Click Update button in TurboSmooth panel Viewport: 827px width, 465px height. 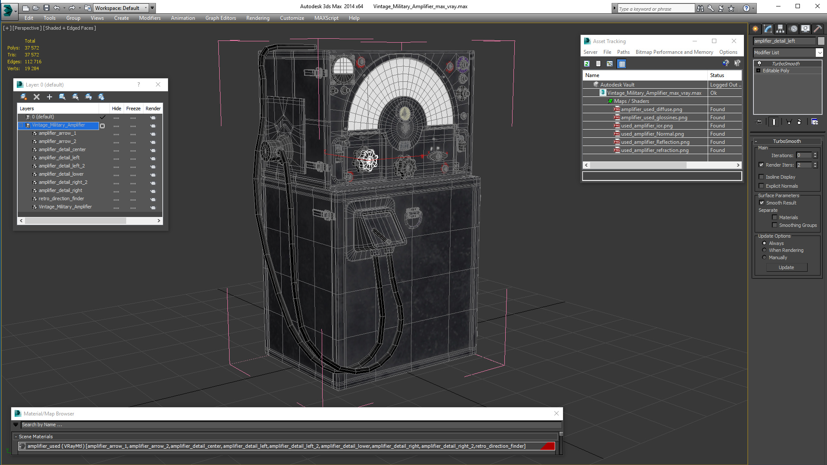point(787,267)
